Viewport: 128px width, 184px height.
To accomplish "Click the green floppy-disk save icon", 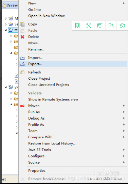I will coord(100,26).
